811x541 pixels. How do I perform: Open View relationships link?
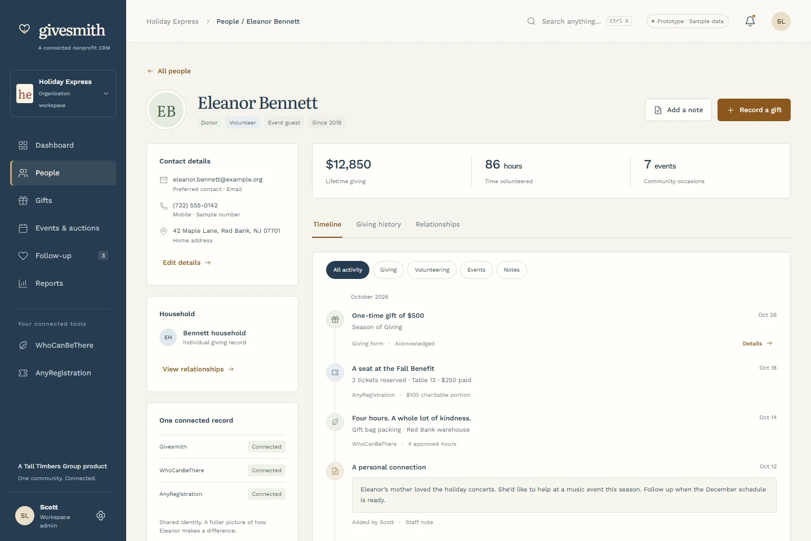pyautogui.click(x=198, y=369)
